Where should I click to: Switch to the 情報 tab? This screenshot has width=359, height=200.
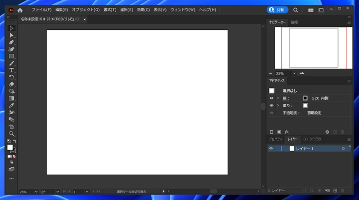(294, 22)
